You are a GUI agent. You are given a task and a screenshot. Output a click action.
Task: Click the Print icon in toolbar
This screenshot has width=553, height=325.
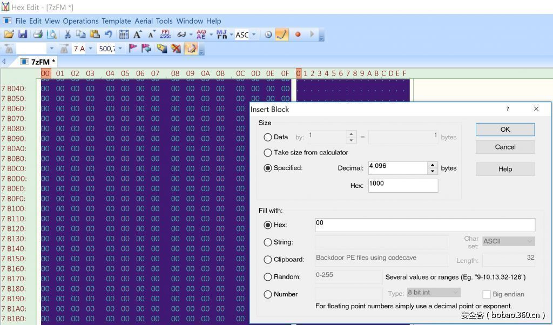tap(38, 35)
